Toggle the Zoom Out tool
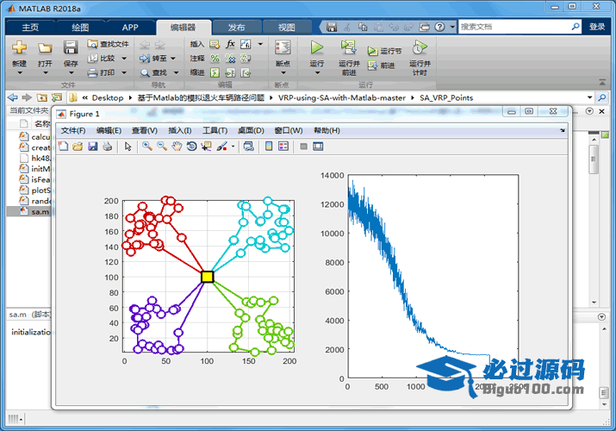Viewport: 616px width, 431px height. click(162, 147)
